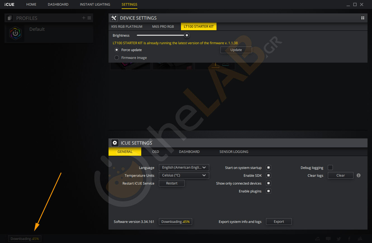372x243 pixels.
Task: Switch to the K95 RGB Platinum tab
Action: pyautogui.click(x=127, y=27)
